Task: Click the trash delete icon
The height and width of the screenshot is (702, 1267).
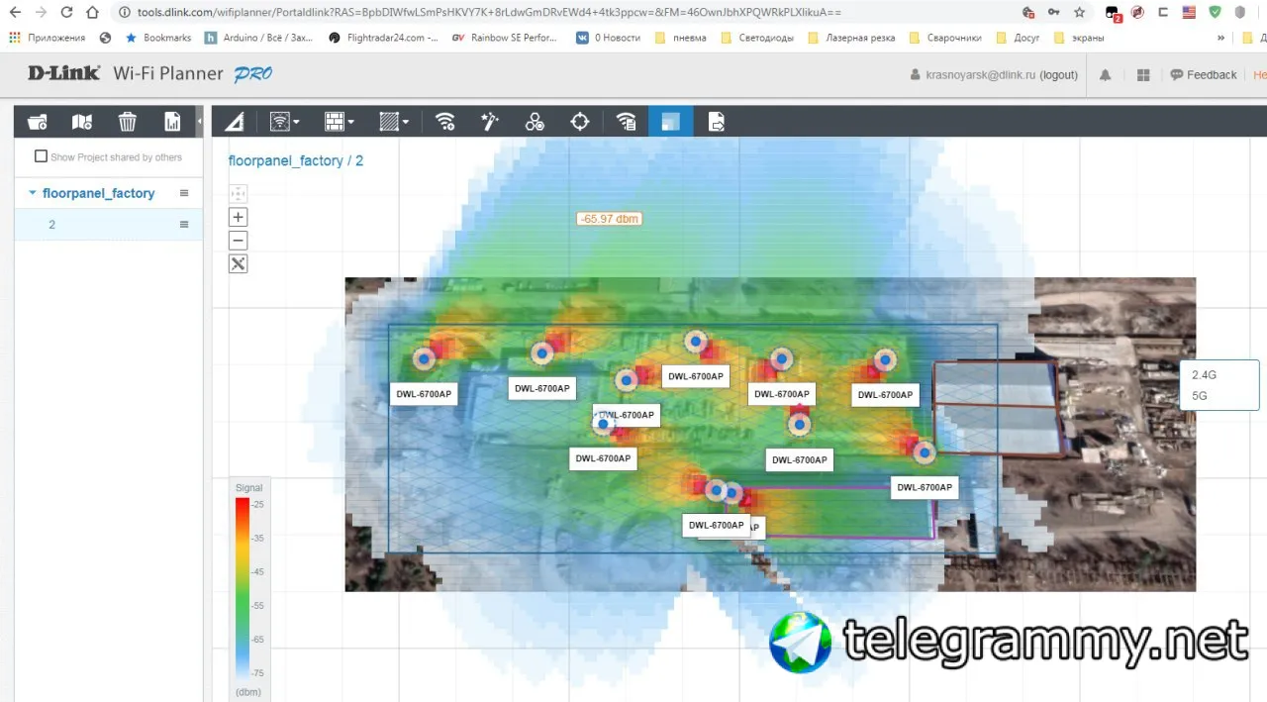Action: 128,122
